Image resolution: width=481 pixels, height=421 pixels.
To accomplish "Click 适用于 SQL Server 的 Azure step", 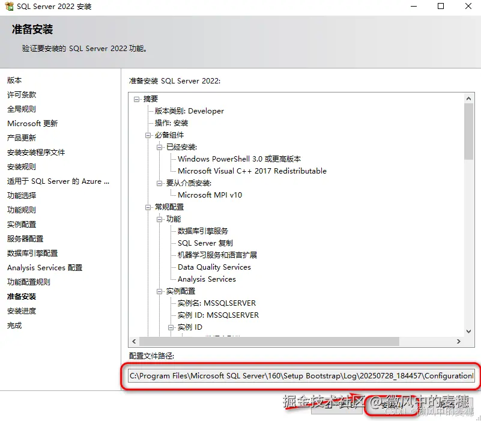I will pos(58,181).
